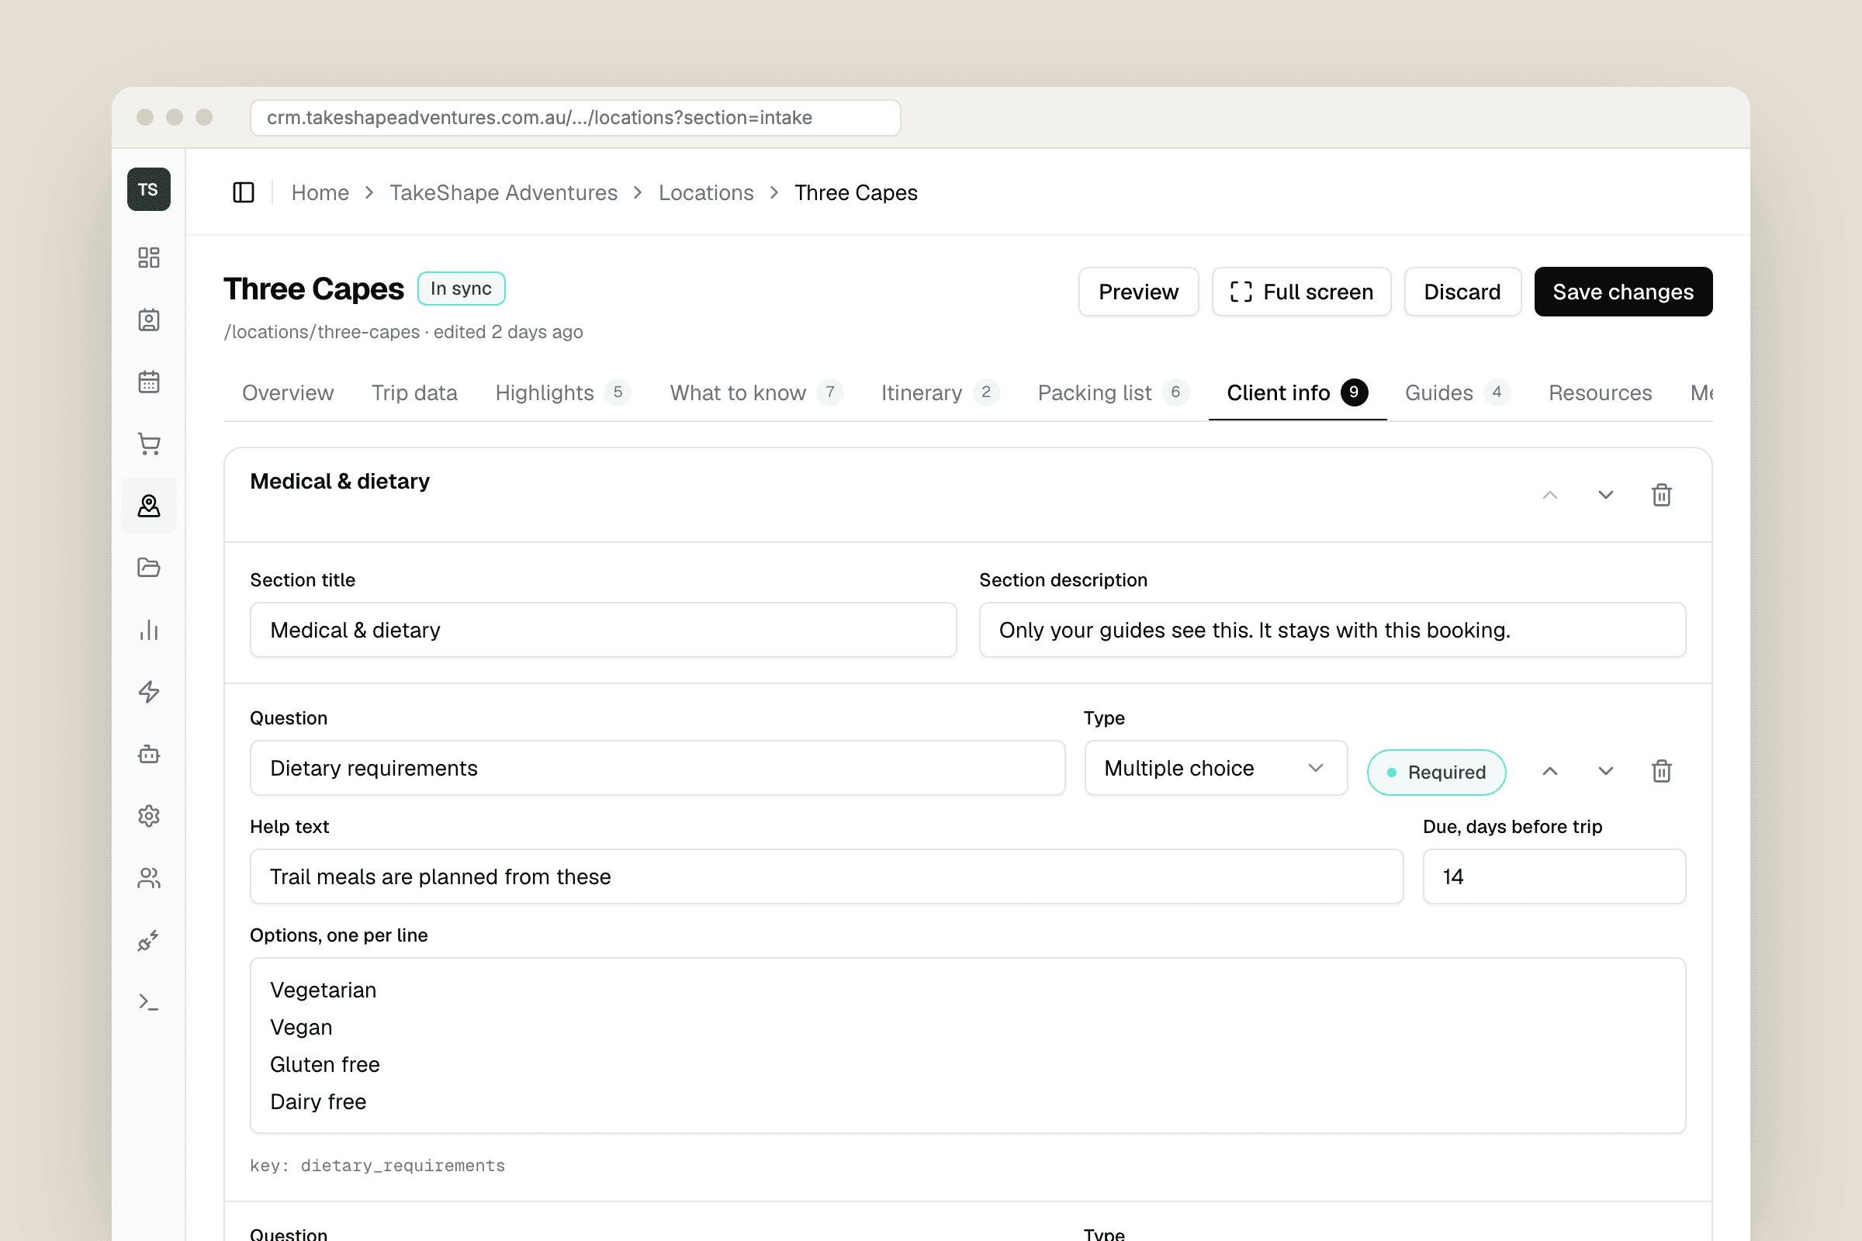Switch to the What to know tab
The height and width of the screenshot is (1241, 1862).
pos(756,392)
